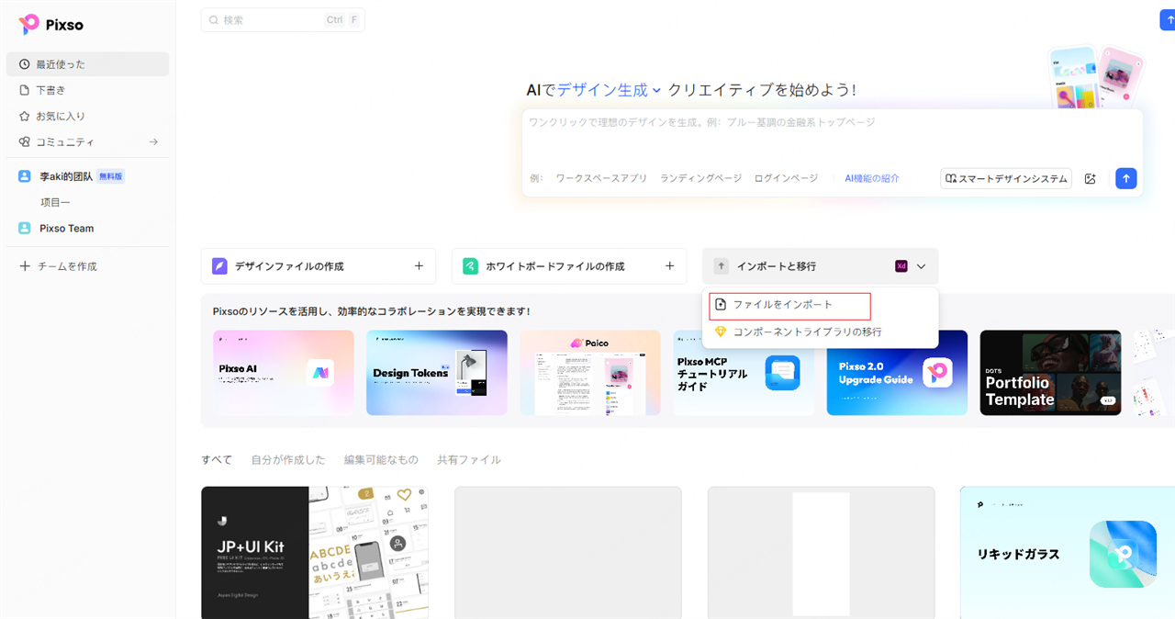
Task: Click the blue send arrow in prompt box
Action: pyautogui.click(x=1126, y=178)
